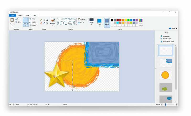This screenshot has width=191, height=116.
Task: Choose the cyan color swatch
Action: pos(118,23)
